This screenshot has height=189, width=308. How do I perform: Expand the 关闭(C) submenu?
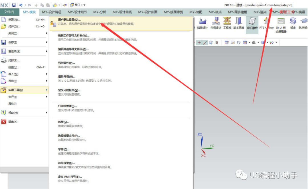click(24, 33)
